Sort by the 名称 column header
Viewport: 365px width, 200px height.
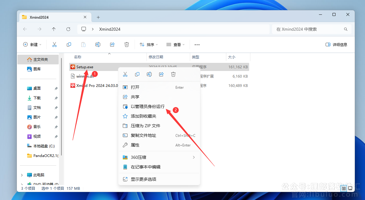pyautogui.click(x=78, y=57)
